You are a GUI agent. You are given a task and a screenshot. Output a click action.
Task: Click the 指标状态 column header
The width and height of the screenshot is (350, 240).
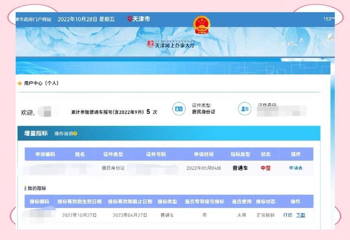[266, 202]
